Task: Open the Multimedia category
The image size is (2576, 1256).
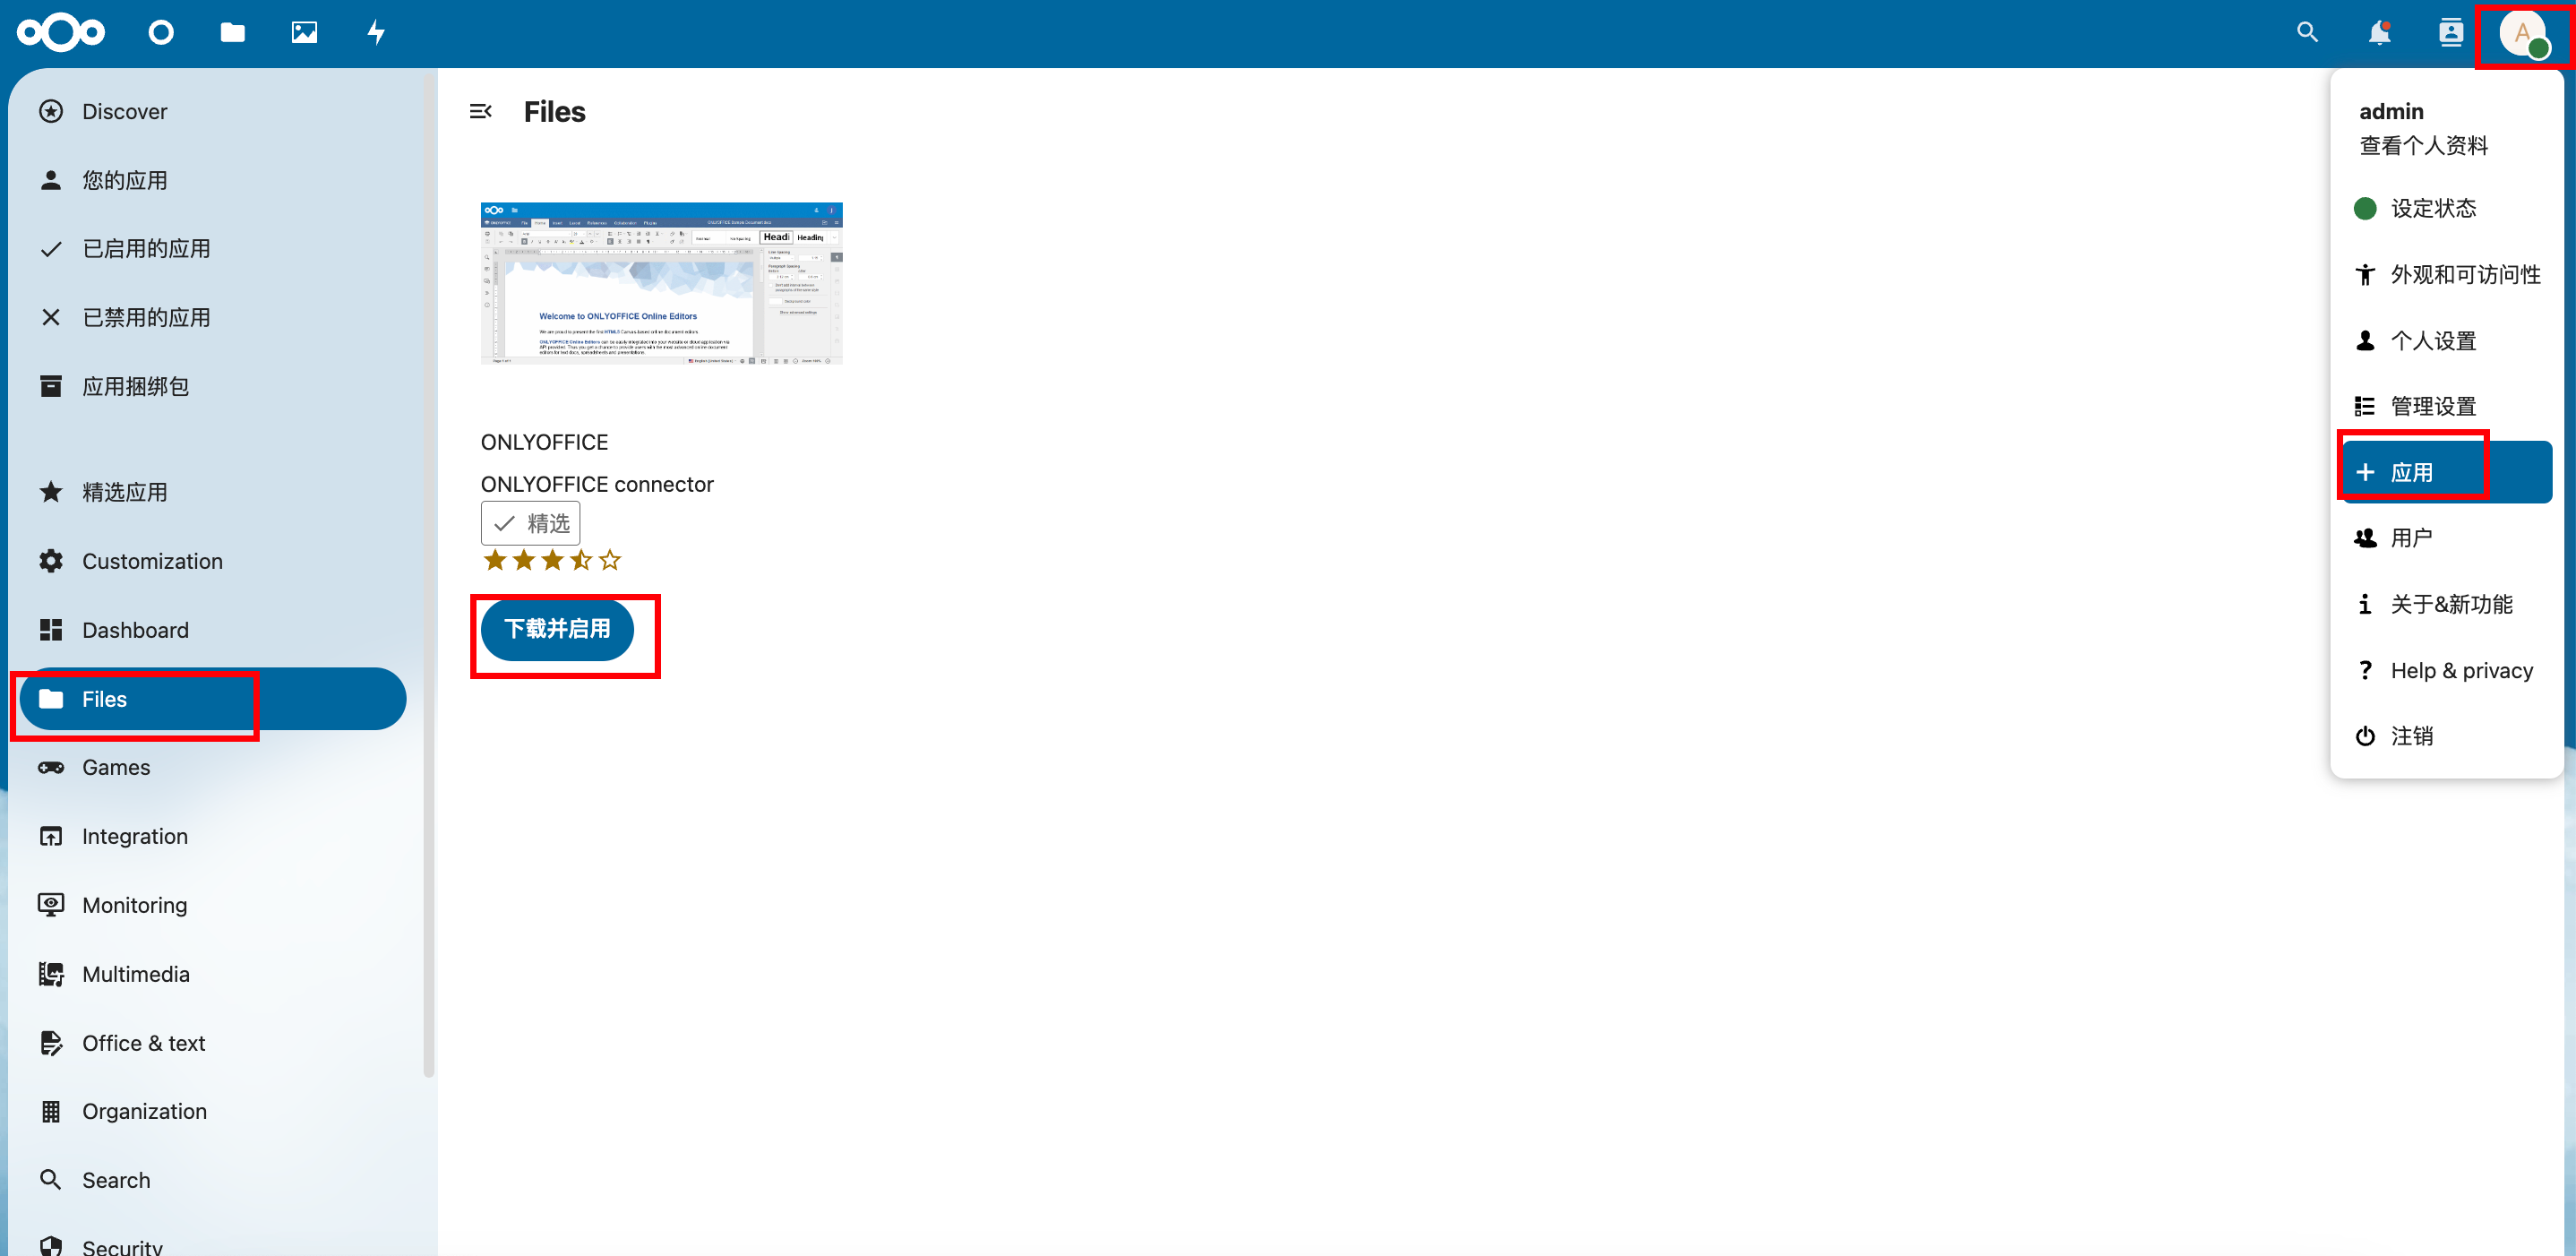Action: (x=212, y=974)
